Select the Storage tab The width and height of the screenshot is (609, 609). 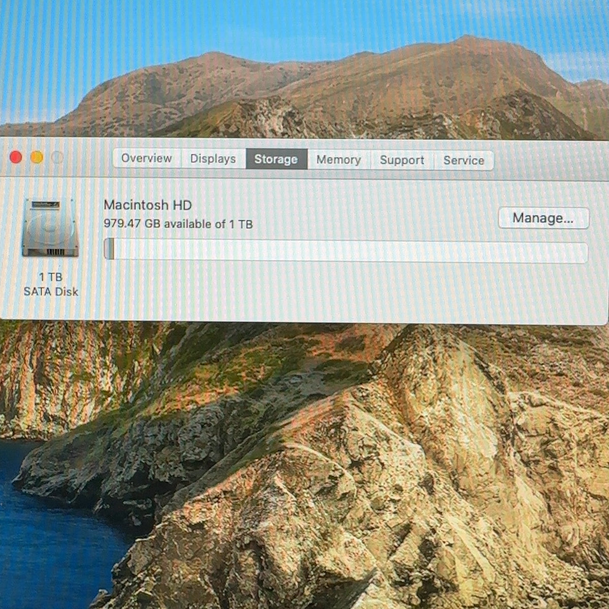(x=276, y=159)
